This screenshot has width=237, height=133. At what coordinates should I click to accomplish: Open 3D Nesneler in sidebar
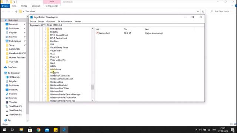[x=15, y=77]
